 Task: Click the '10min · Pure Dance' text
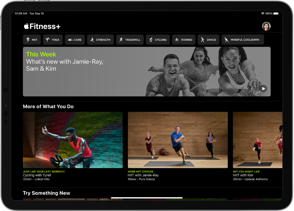click(141, 179)
